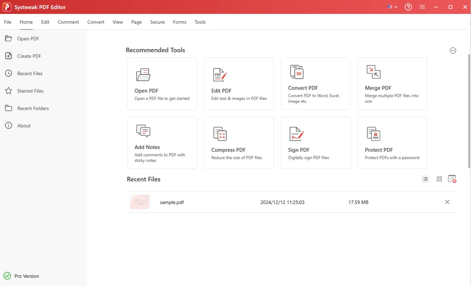Viewport: 471px width, 286px height.
Task: Click the 'Open a PDF file to get started' text
Action: pyautogui.click(x=162, y=98)
